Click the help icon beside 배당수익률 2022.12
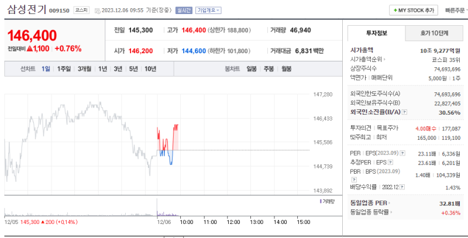The width and height of the screenshot is (468, 238). (402, 187)
